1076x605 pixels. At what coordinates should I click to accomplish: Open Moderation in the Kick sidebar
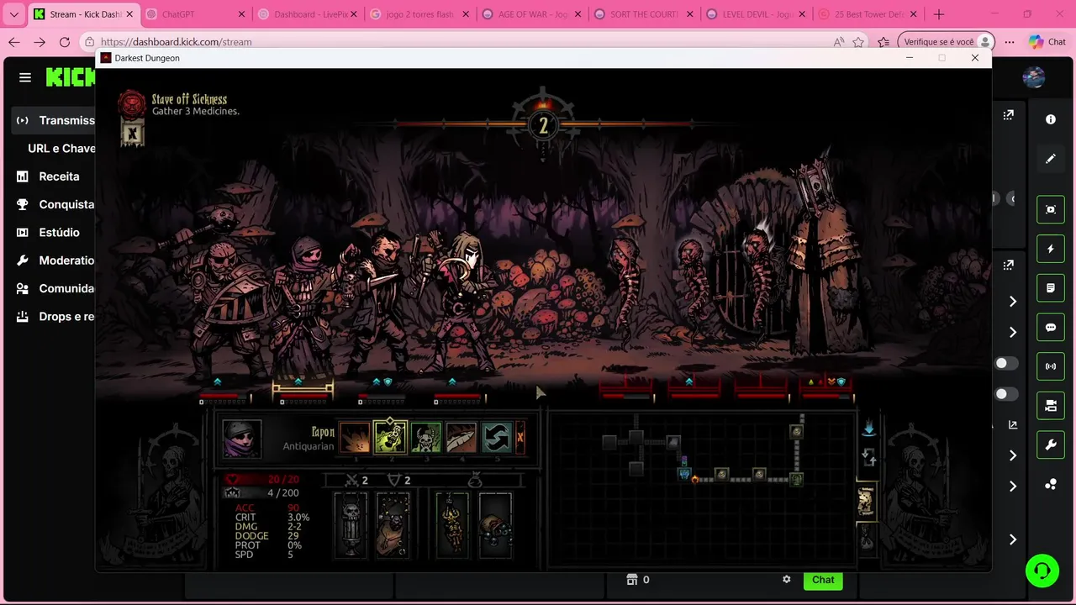coord(55,260)
